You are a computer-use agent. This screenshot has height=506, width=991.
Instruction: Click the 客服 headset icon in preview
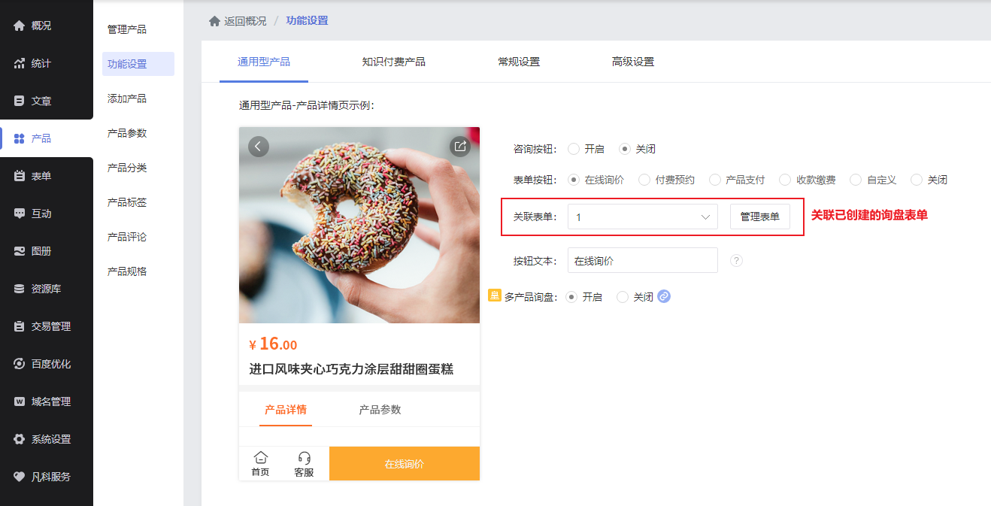304,457
